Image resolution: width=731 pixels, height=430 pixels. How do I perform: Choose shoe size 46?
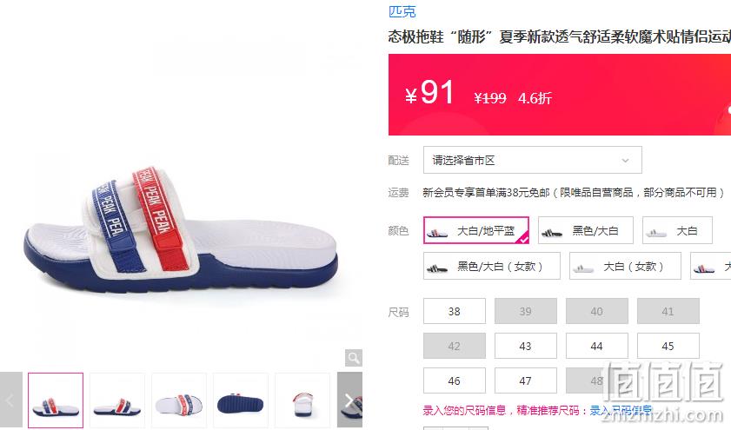(455, 380)
